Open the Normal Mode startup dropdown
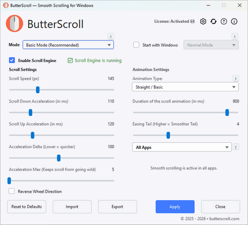 point(211,45)
